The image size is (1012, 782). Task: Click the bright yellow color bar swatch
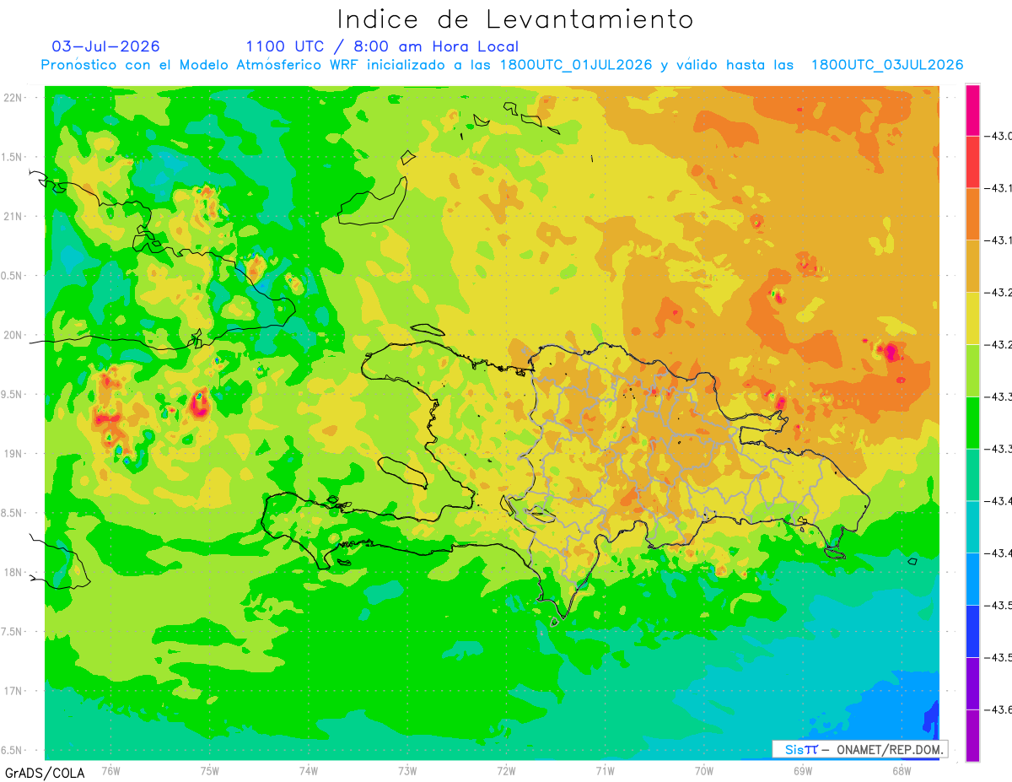coord(972,318)
